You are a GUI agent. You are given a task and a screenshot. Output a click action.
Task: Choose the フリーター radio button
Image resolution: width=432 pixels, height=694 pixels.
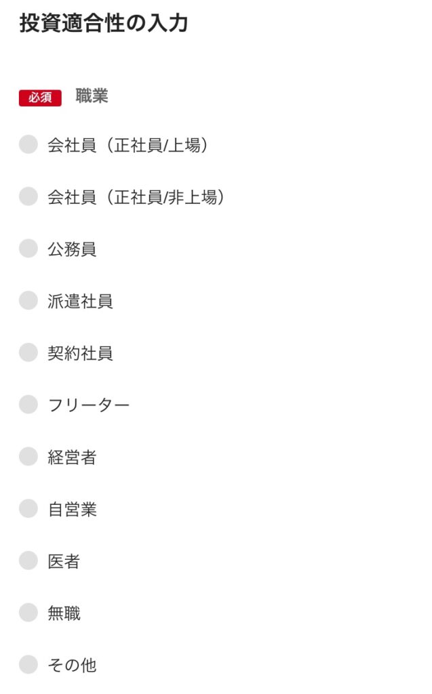(x=28, y=405)
